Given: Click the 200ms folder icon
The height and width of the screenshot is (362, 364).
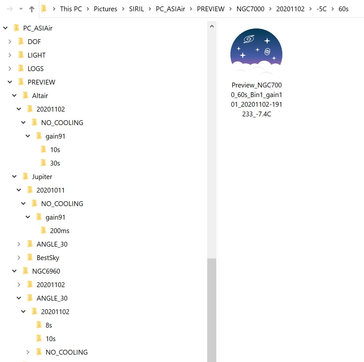Looking at the screenshot, I should [x=43, y=231].
